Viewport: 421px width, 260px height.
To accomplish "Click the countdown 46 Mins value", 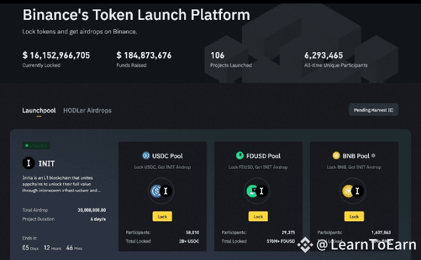I will 74,248.
